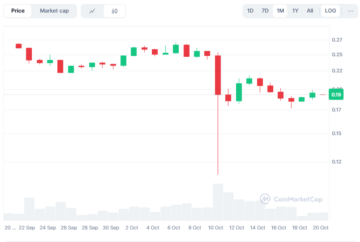Choose the 7D time range
360x242 pixels.
click(x=265, y=11)
